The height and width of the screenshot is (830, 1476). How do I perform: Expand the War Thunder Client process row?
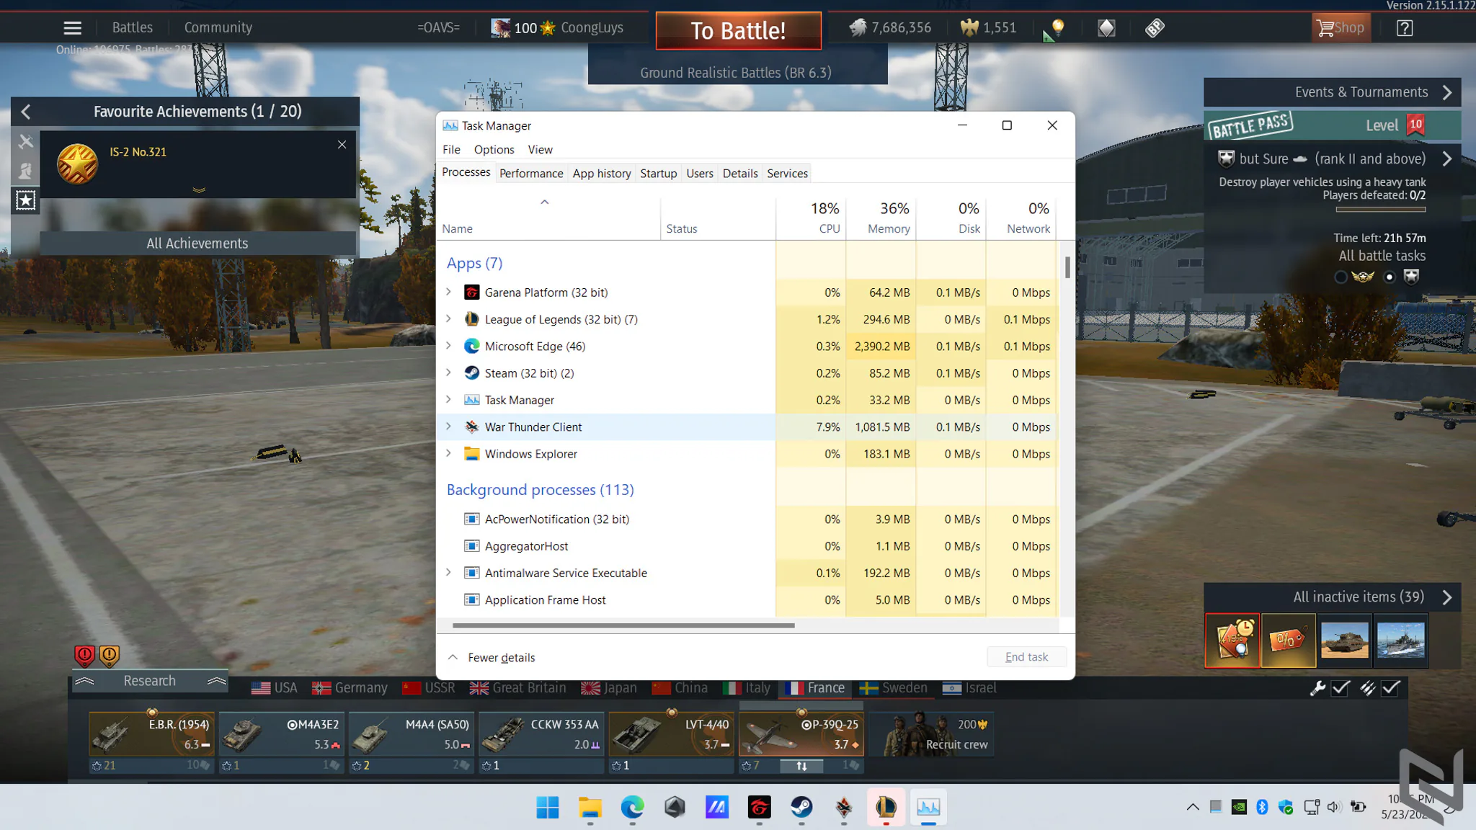tap(448, 427)
